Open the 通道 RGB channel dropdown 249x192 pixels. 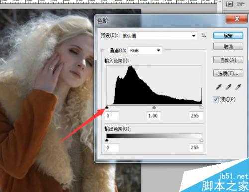(x=145, y=50)
